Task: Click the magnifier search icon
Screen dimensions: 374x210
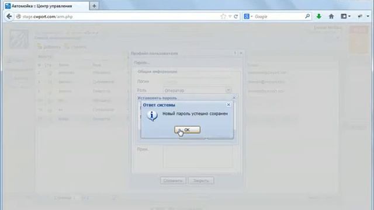Action: pos(307,16)
